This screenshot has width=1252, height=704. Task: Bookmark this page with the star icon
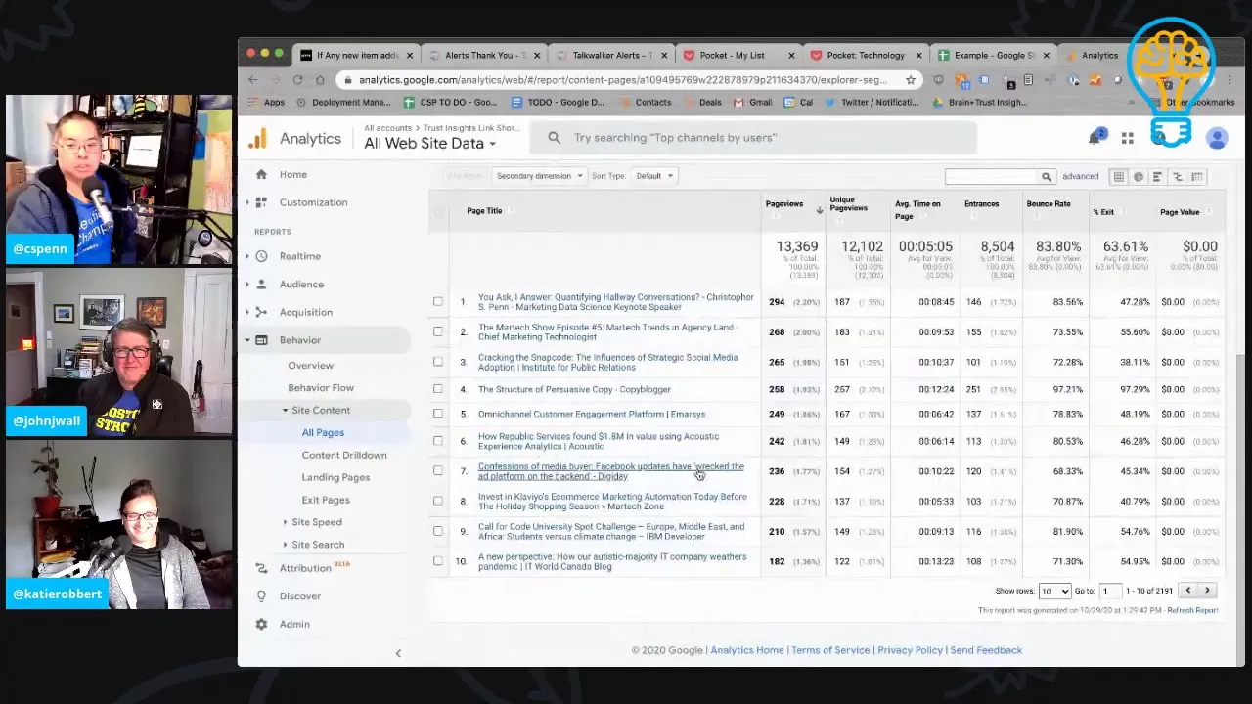click(x=911, y=80)
